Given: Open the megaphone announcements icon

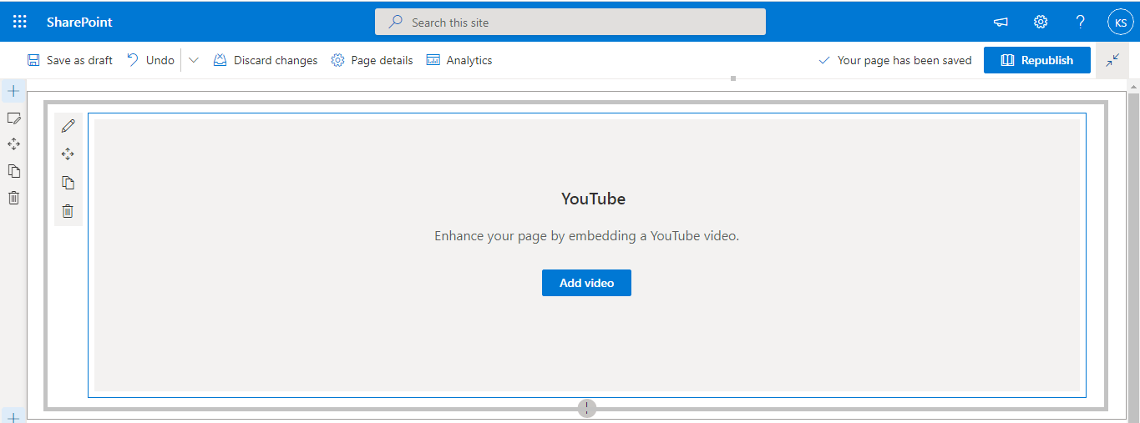Looking at the screenshot, I should point(1001,23).
